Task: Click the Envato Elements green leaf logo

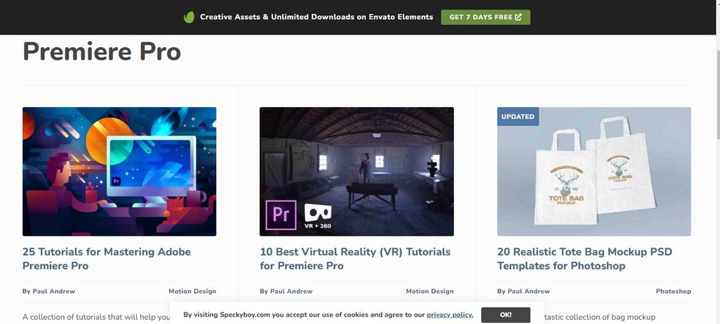Action: 189,18
